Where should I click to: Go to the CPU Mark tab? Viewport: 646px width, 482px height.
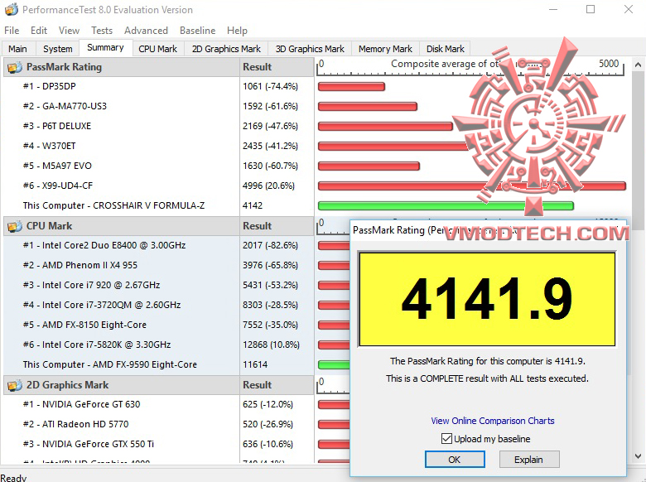pyautogui.click(x=158, y=49)
